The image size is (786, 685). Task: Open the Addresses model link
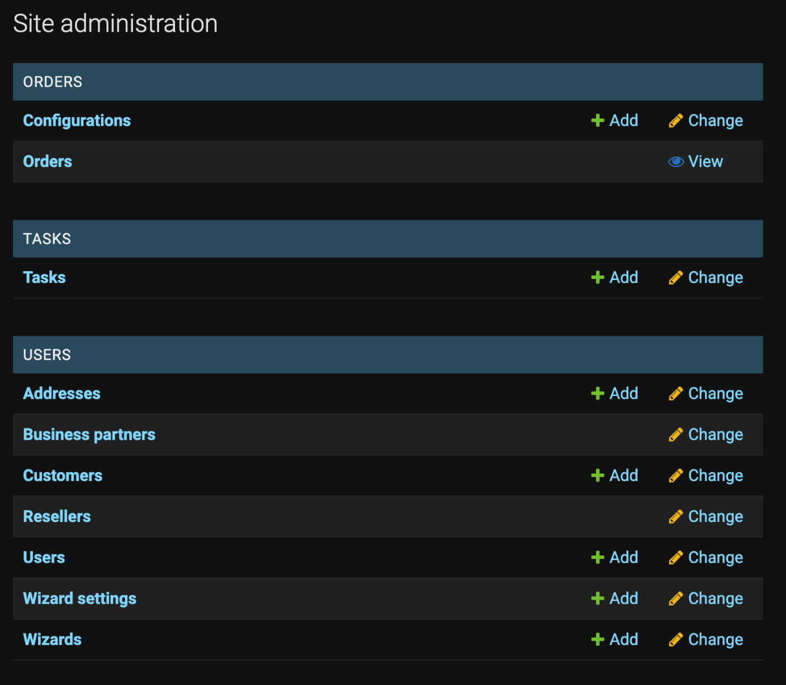click(x=62, y=393)
